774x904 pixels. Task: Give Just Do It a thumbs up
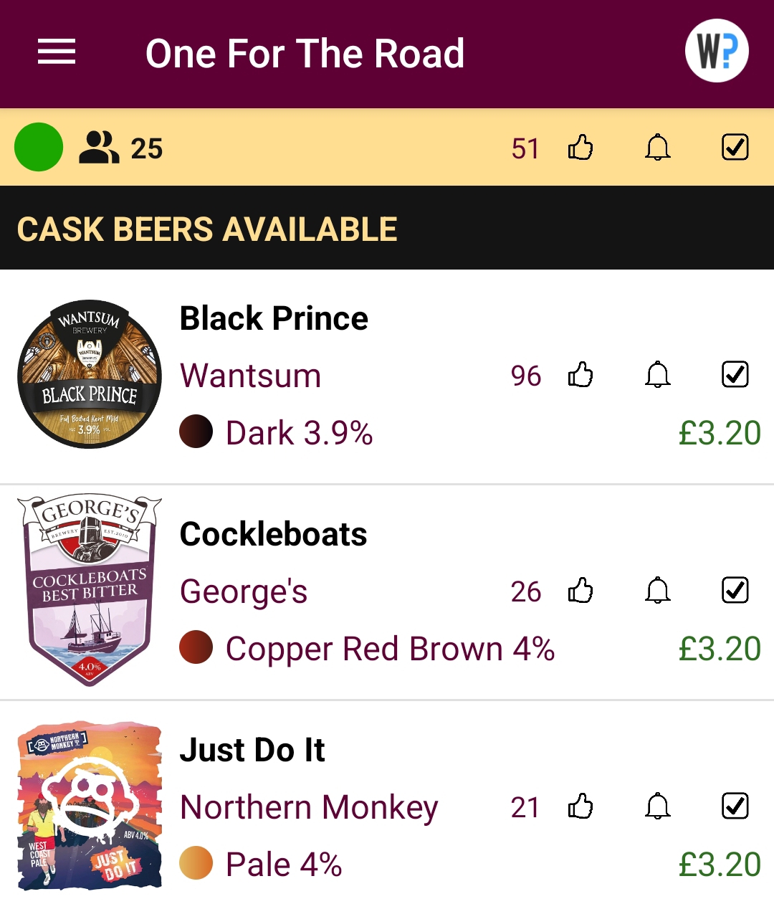tap(580, 807)
